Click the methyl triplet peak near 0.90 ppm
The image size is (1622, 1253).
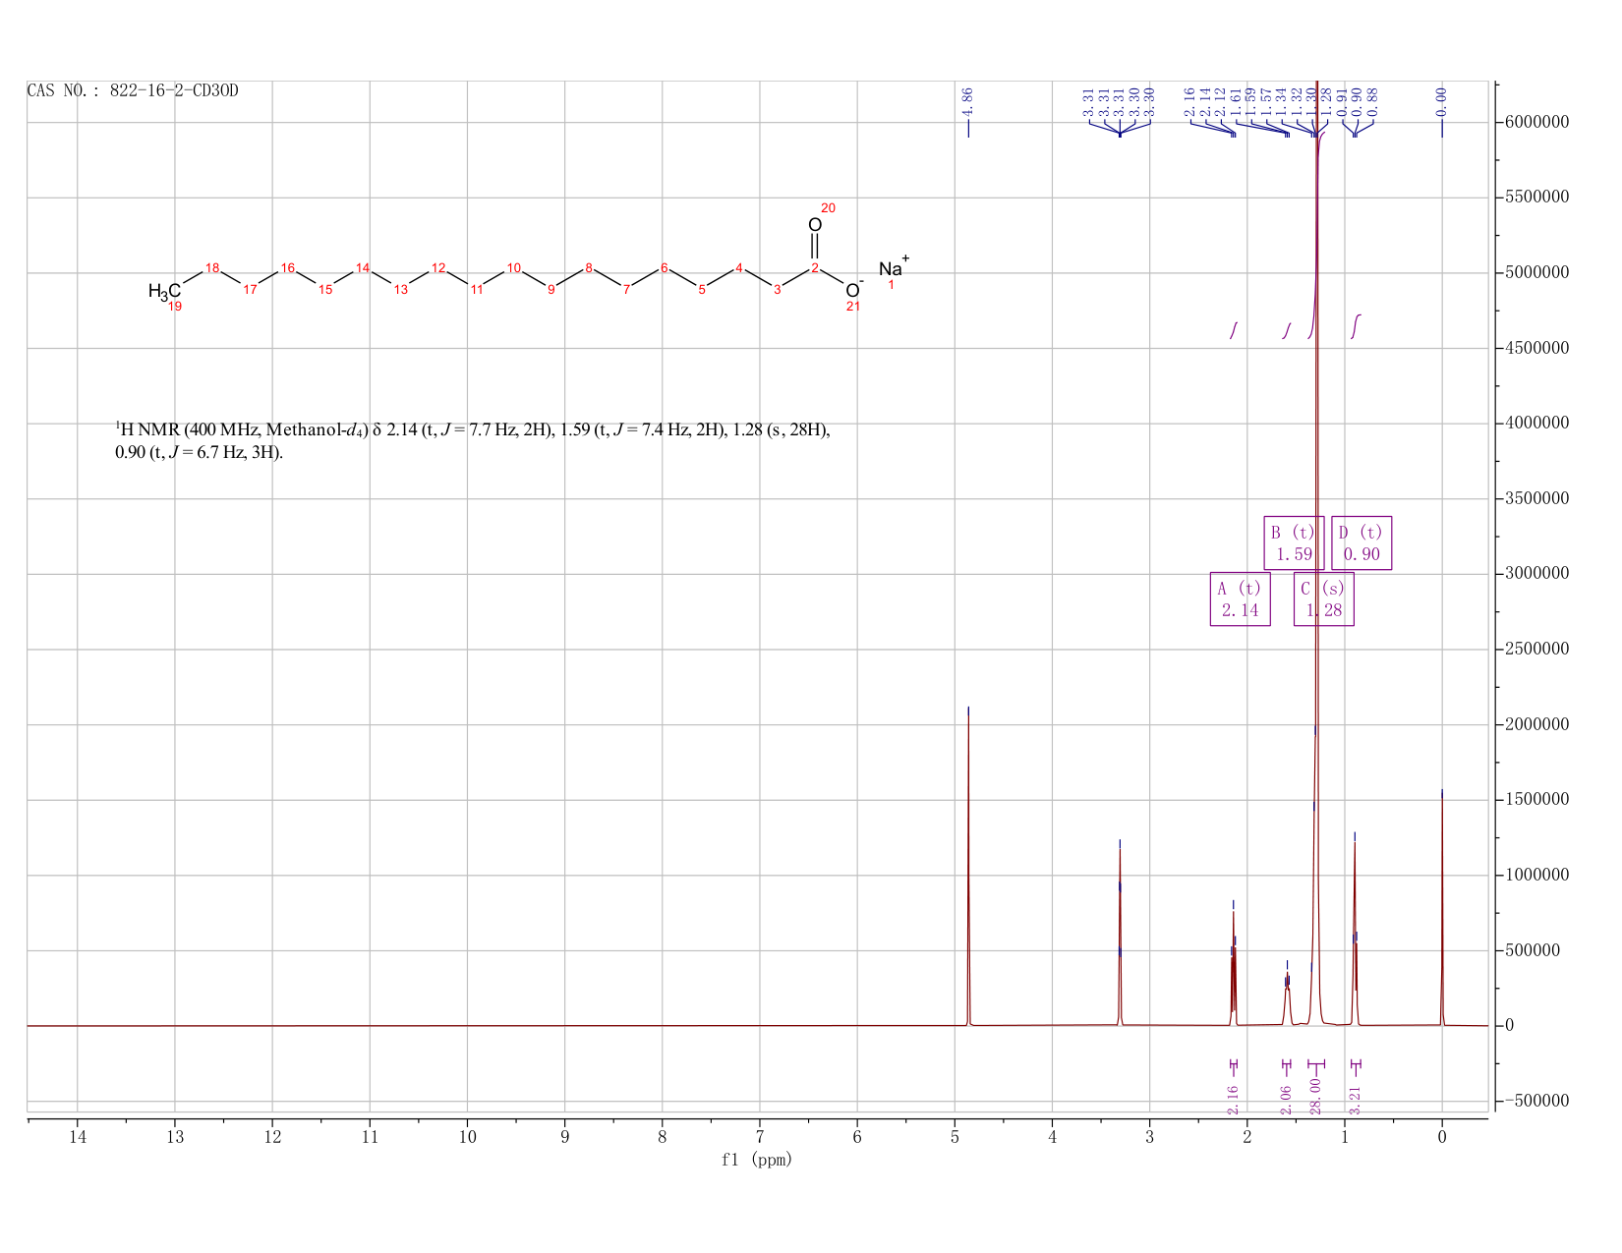(1355, 934)
